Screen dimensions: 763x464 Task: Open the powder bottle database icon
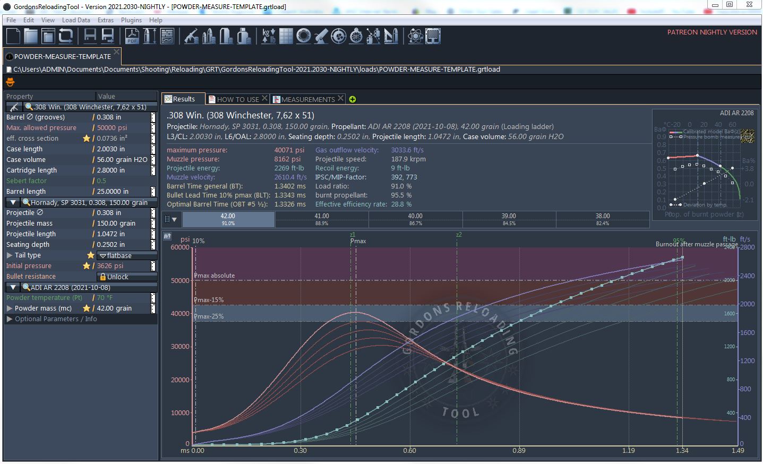[244, 36]
